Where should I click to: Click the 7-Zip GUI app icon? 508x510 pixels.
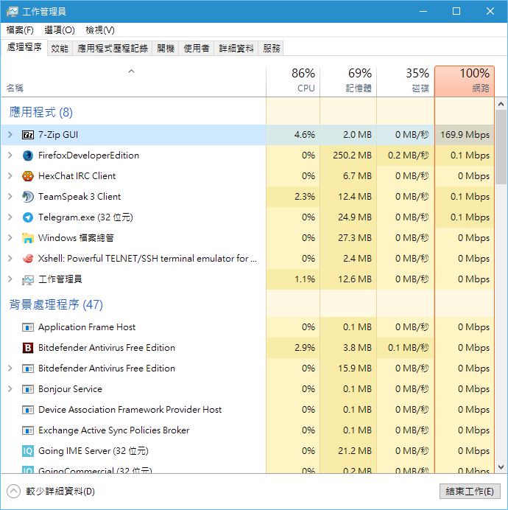pos(28,135)
